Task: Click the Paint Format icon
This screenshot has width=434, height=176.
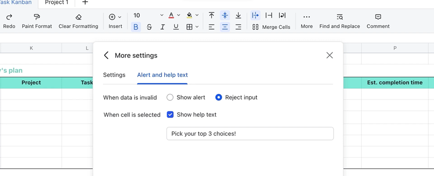Action: (37, 17)
